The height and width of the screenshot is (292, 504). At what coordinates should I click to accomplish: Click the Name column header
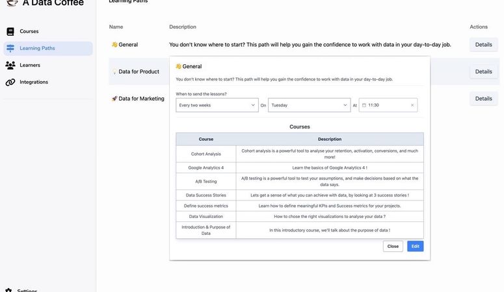[116, 27]
